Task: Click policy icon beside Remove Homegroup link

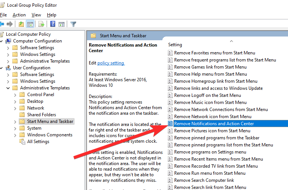Action: (x=170, y=81)
